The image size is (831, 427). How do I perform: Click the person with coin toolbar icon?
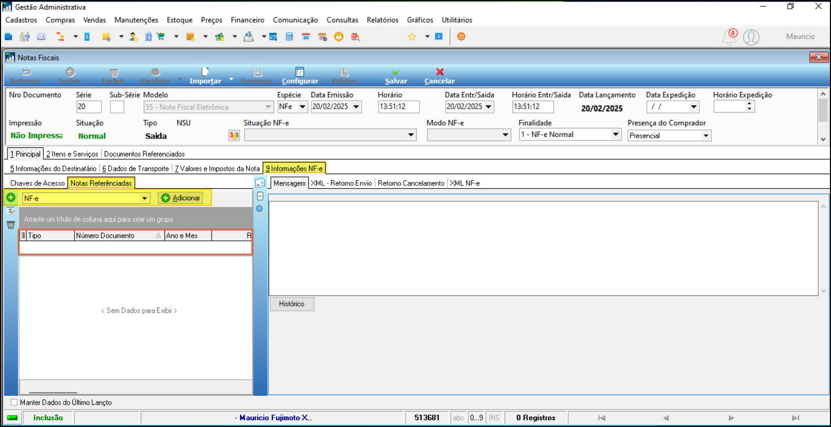[x=133, y=36]
